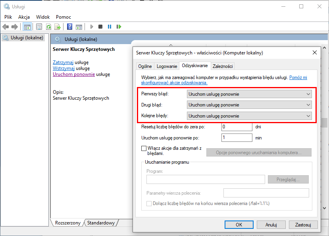Click the Anuluj button
Viewport: 329px width, 236px height.
(271, 225)
